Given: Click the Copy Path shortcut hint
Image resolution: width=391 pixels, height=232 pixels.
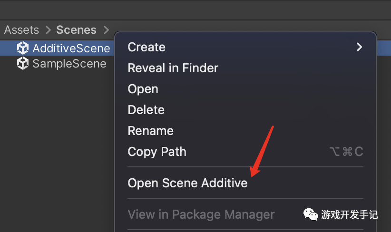Looking at the screenshot, I should tap(346, 152).
